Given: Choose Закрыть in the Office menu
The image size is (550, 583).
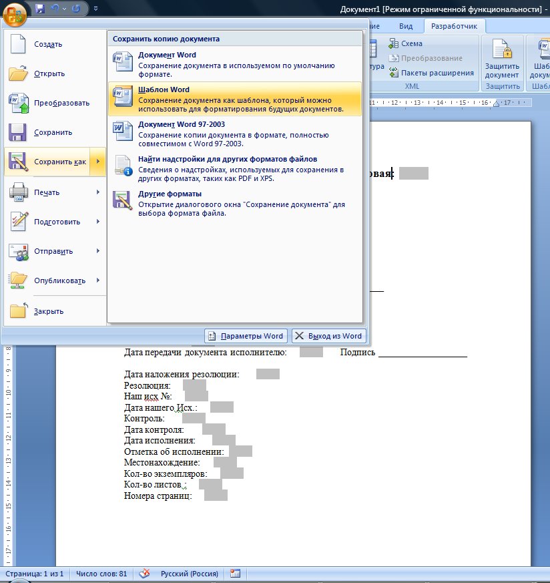Looking at the screenshot, I should click(55, 311).
